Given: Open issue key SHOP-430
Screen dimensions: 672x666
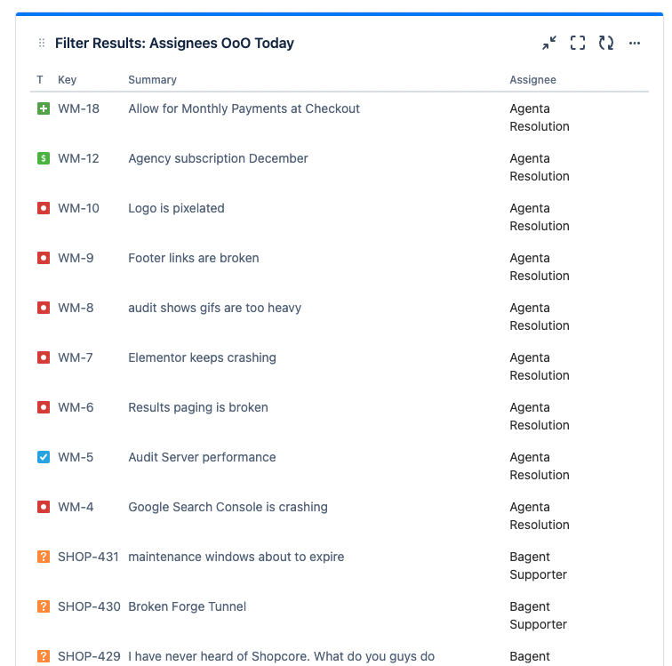Looking at the screenshot, I should (x=89, y=606).
